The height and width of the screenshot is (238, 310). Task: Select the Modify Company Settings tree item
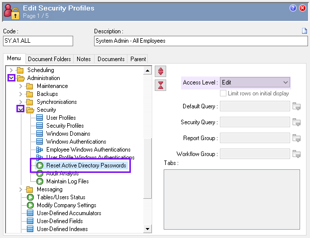[67, 205]
